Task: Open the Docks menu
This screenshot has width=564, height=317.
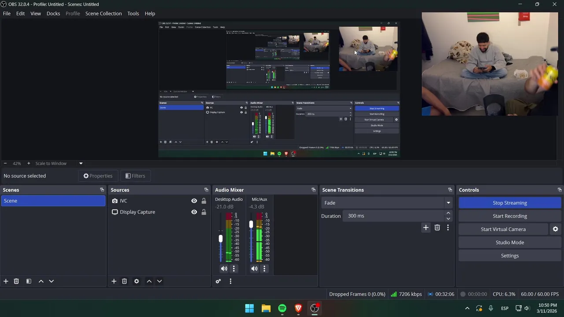Action: [53, 13]
